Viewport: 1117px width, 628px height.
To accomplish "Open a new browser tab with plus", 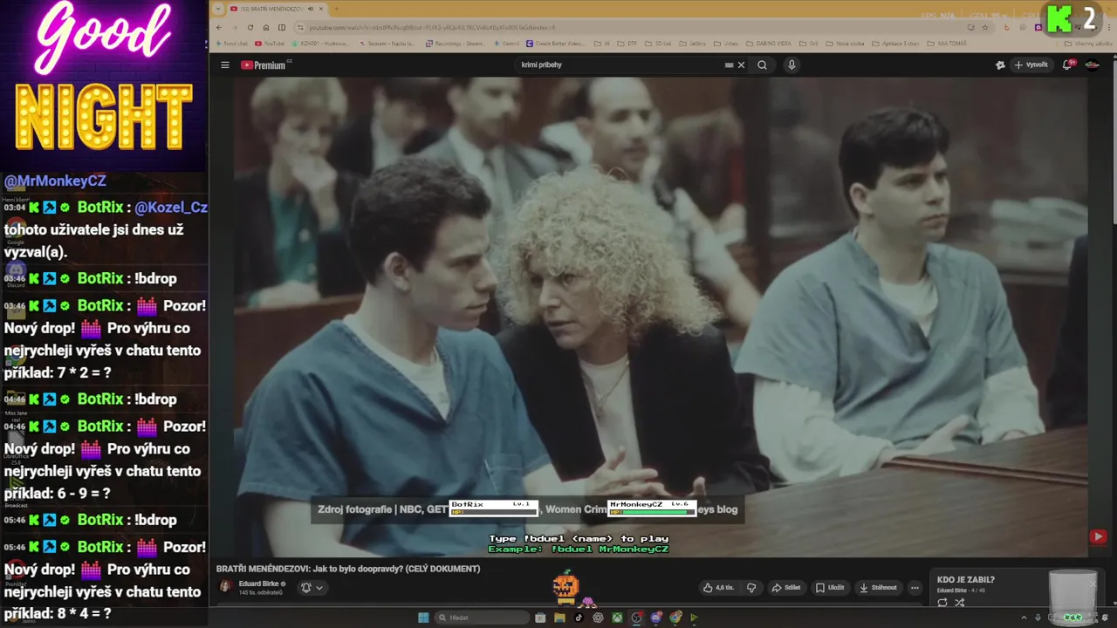I will (337, 9).
